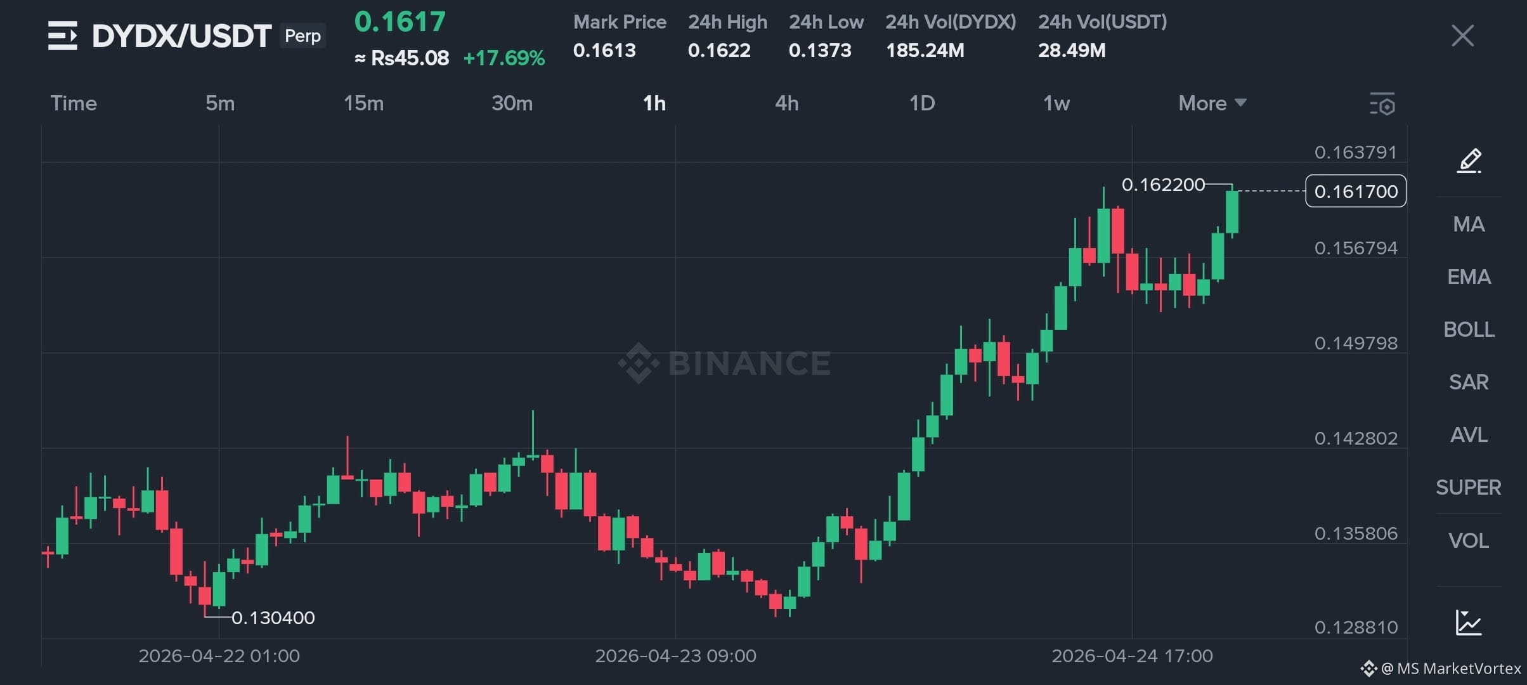Click the Perp contract badge

[x=302, y=36]
